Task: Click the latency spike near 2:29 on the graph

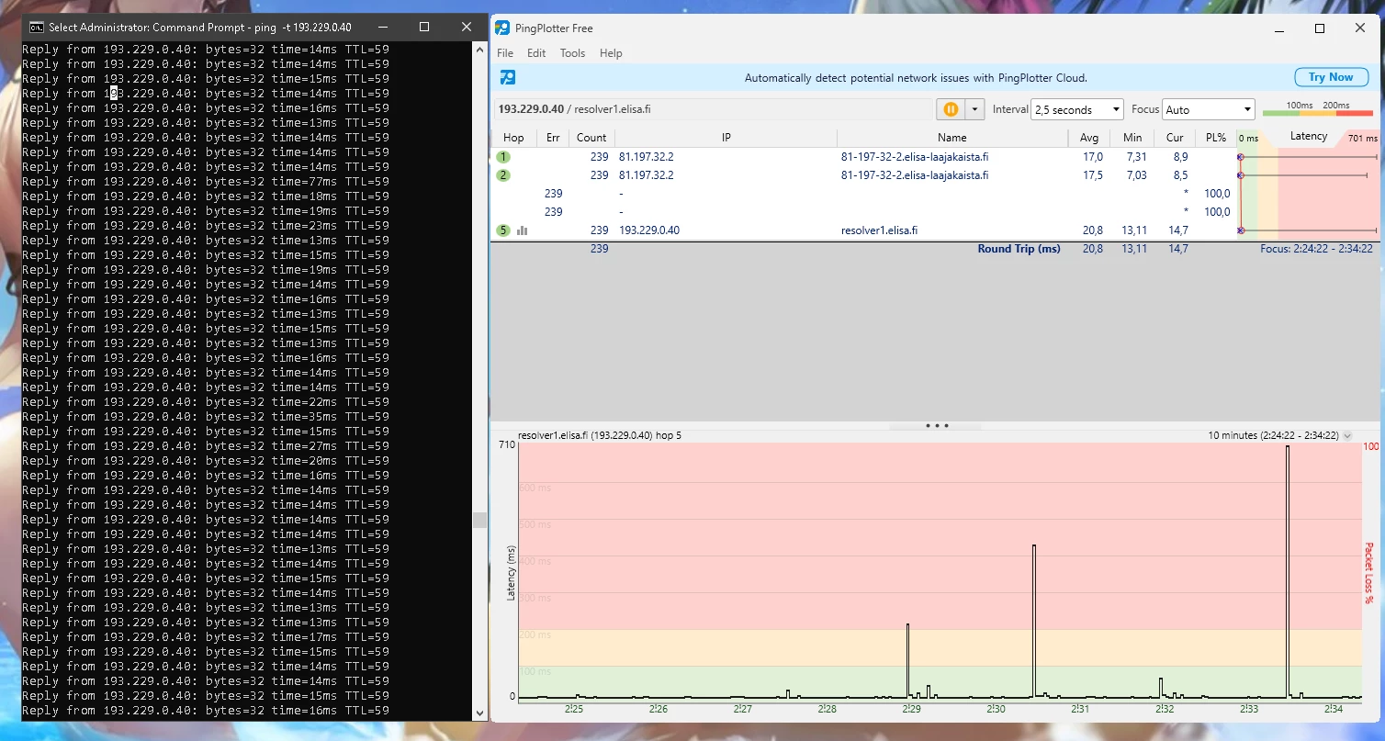Action: (x=907, y=660)
